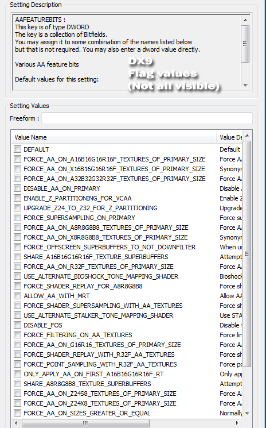Viewport: 266px width, 428px height.
Task: Check ENABLE_Z_PARTITIONING_FOR_VCAA box
Action: 17,198
